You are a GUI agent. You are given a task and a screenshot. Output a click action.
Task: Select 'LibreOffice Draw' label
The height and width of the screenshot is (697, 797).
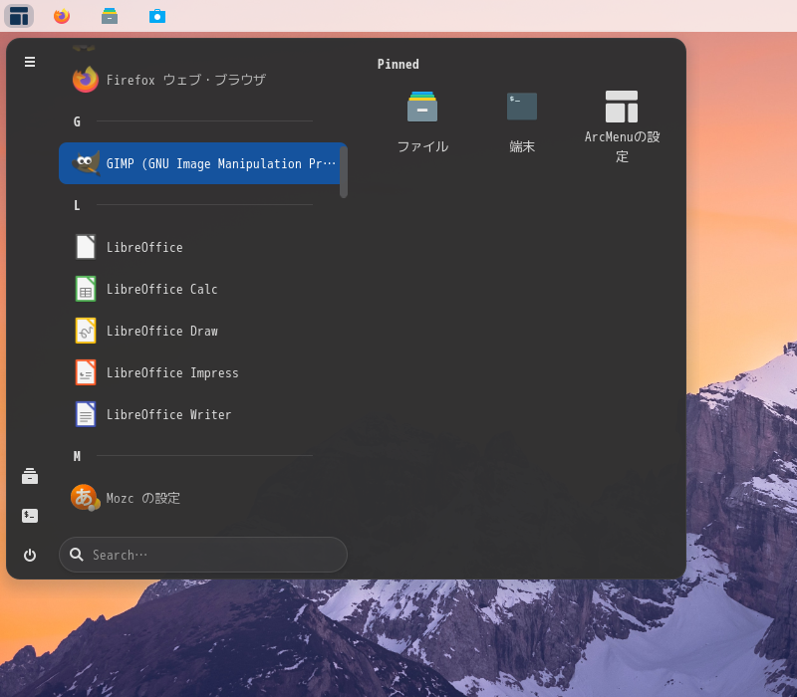pos(162,331)
